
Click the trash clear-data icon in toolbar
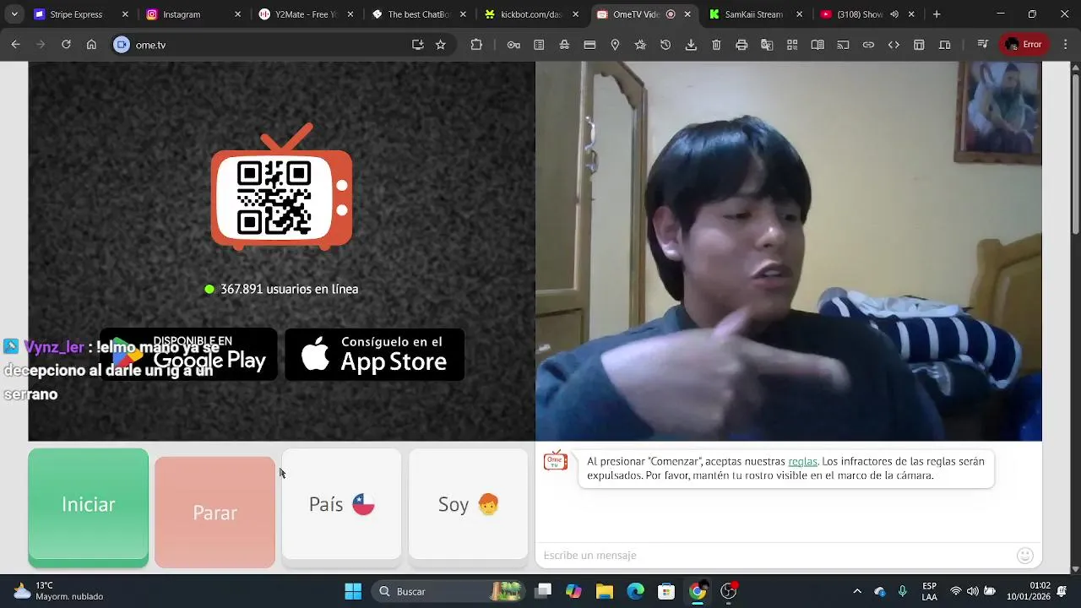[x=716, y=45]
